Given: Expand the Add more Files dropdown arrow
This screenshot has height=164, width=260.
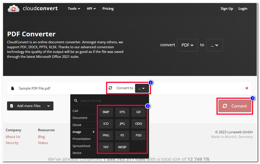Looking at the screenshot, I should click(x=49, y=106).
